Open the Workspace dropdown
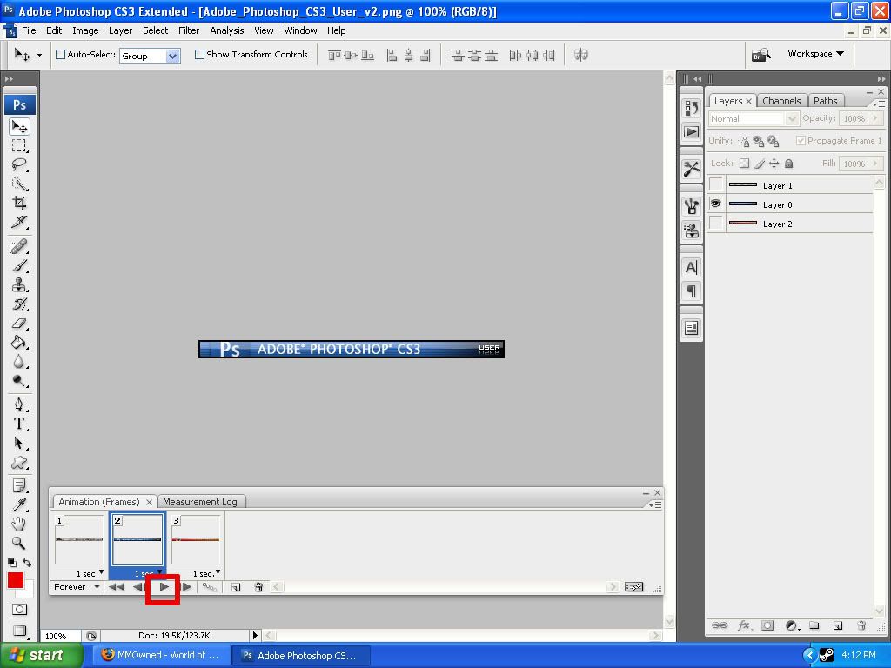This screenshot has width=891, height=668. (x=815, y=53)
